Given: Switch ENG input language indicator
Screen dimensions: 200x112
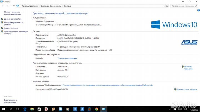Looking at the screenshot, I should tap(186, 109).
